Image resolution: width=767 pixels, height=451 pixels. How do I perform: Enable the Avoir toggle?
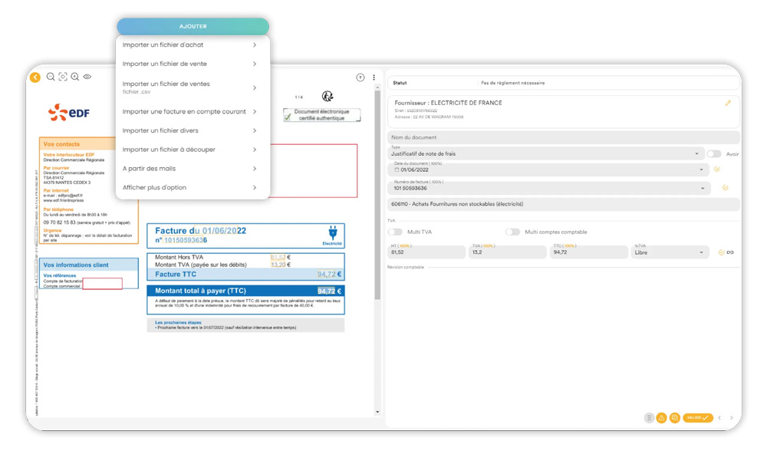click(x=713, y=154)
